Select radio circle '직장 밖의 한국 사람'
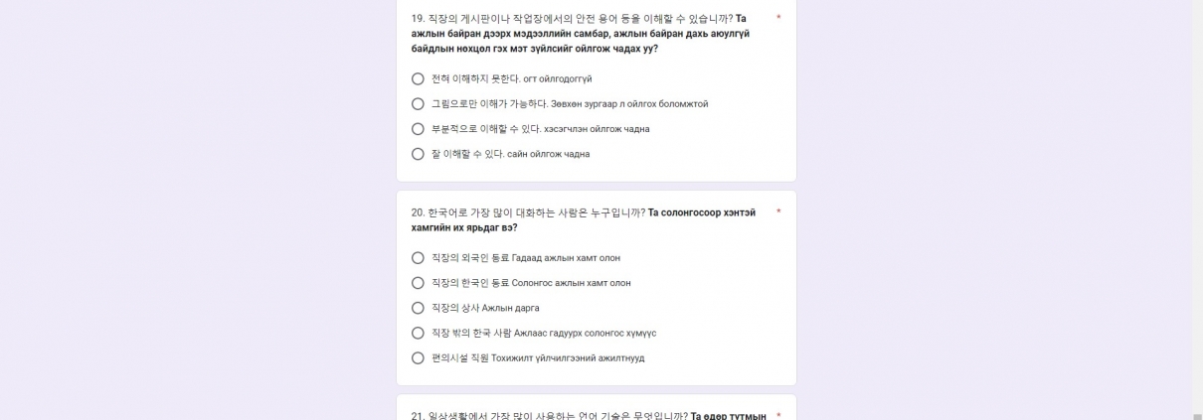 tap(418, 333)
